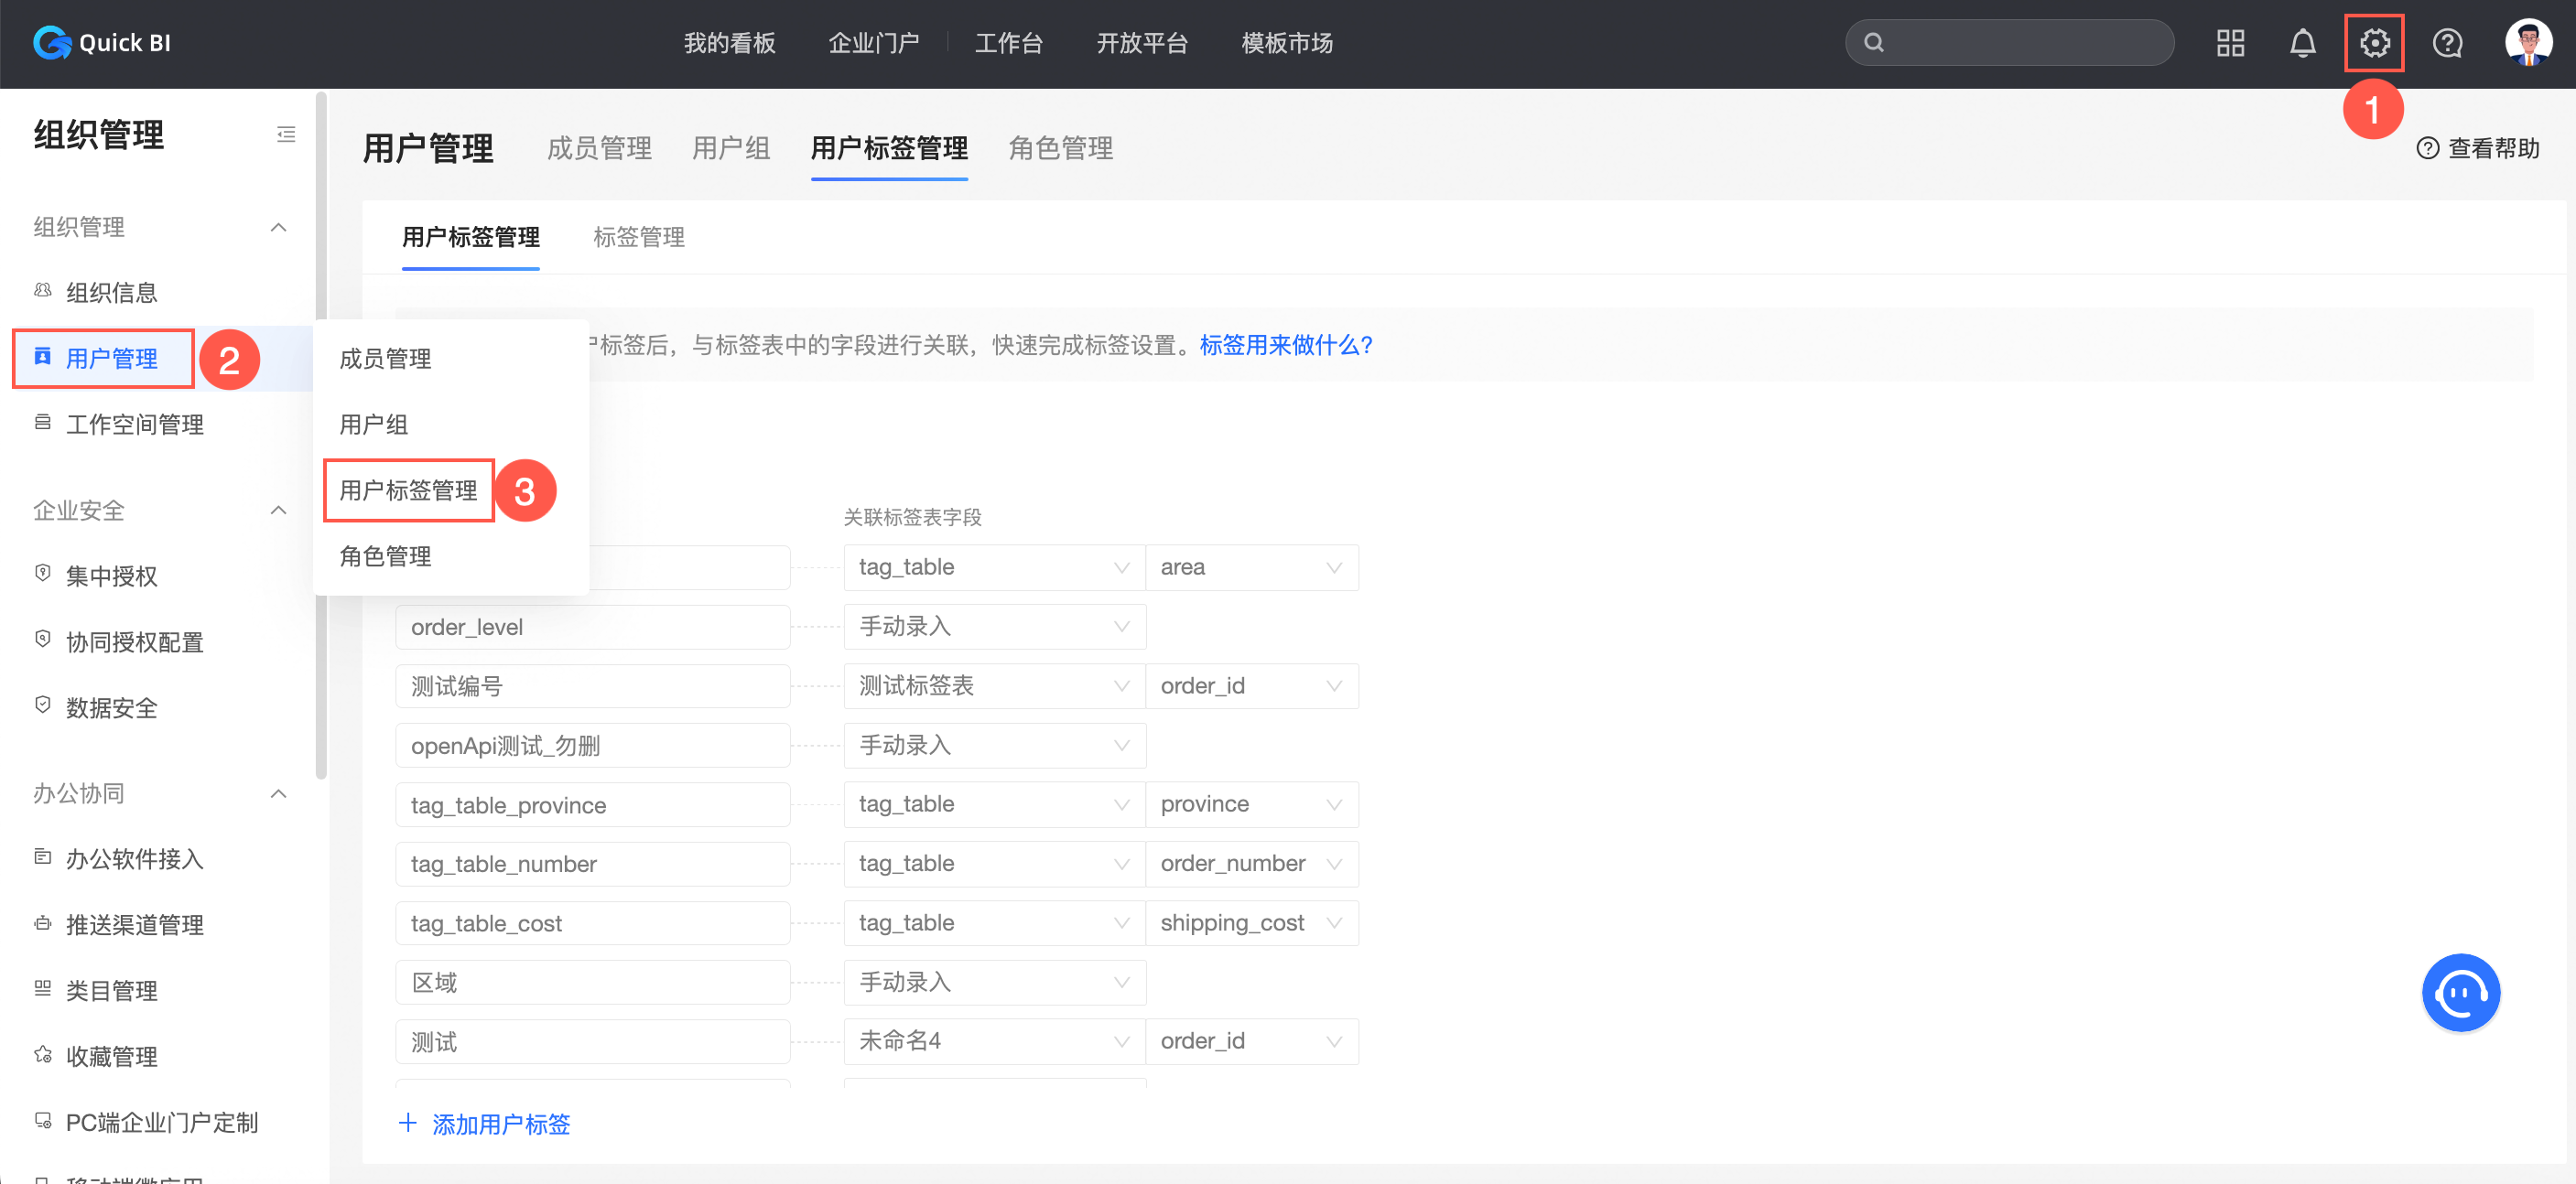Click the Quick BI logo
Screen dimensions: 2576x1184
[x=102, y=43]
